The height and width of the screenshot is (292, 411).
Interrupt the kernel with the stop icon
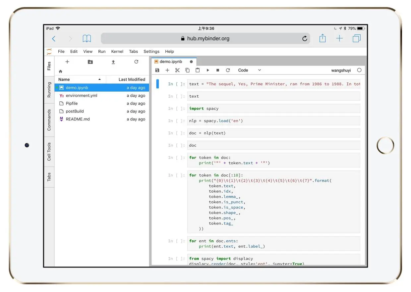pos(218,70)
